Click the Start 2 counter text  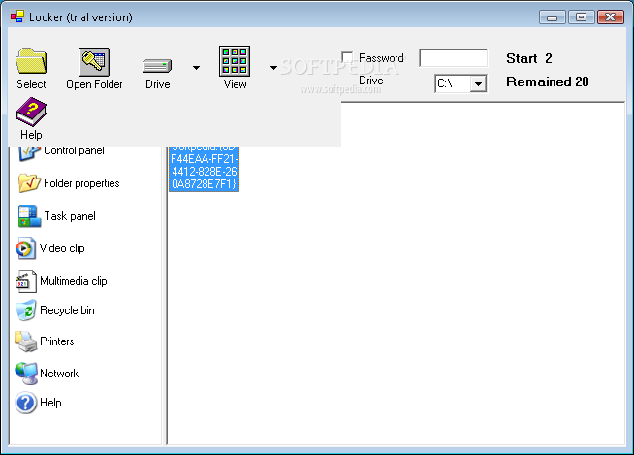(x=529, y=58)
